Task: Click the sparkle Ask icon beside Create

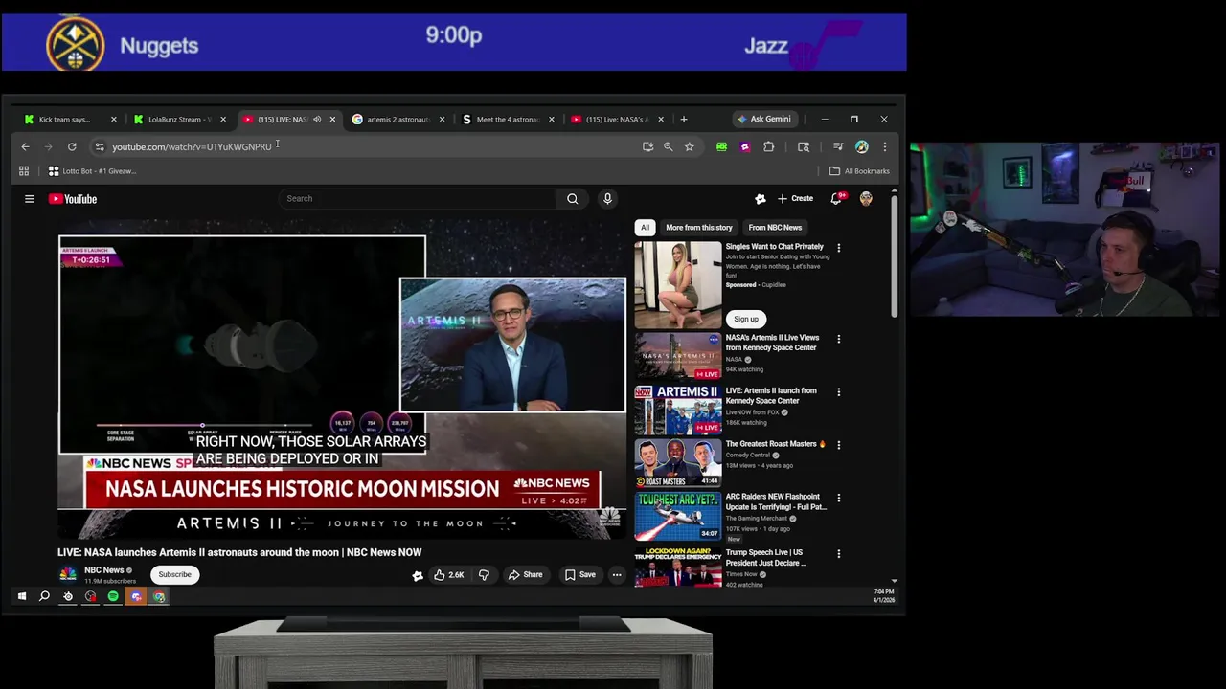Action: tap(761, 198)
